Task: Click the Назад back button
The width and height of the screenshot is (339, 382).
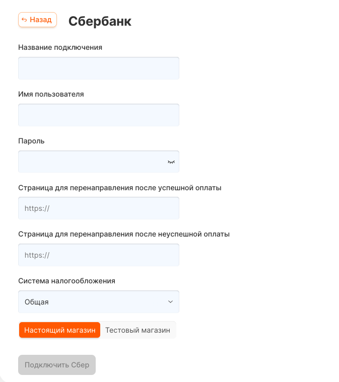Action: click(38, 20)
